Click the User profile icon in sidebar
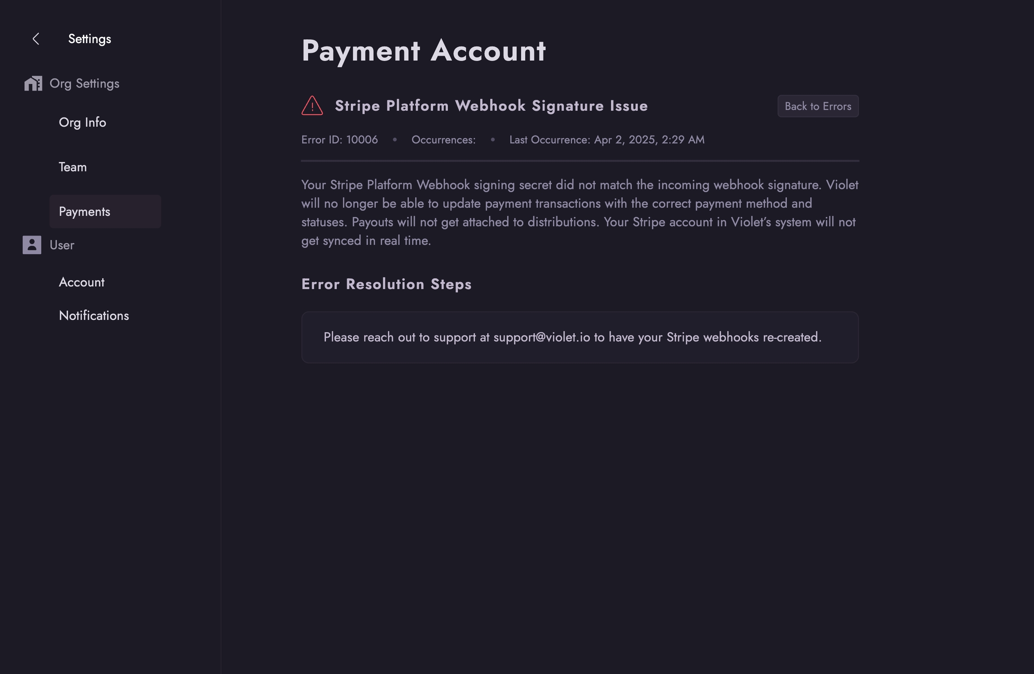Screen dimensions: 1034x674 point(32,245)
